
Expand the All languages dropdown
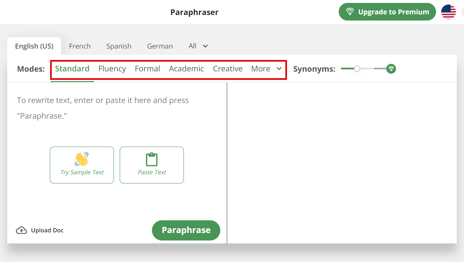[x=198, y=46]
